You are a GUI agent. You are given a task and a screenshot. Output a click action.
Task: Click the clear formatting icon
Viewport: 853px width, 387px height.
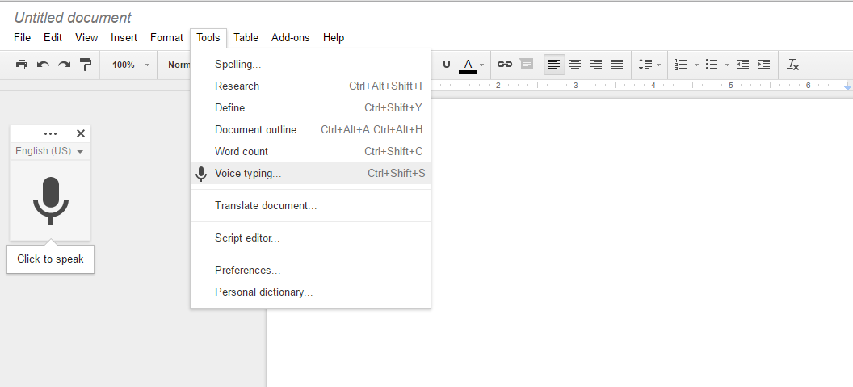[793, 65]
